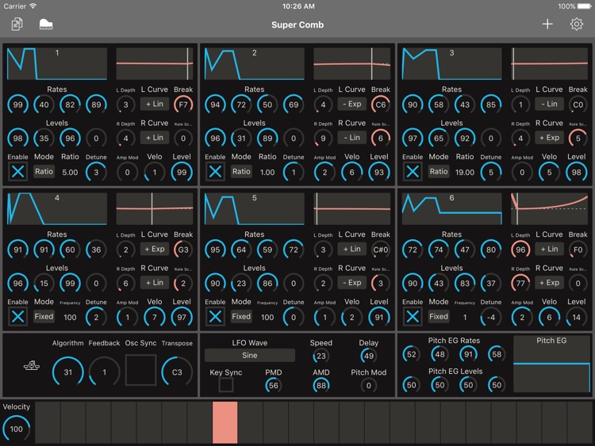The image size is (595, 446).
Task: Edit operator 3 ratio value 19.00
Action: 465,173
